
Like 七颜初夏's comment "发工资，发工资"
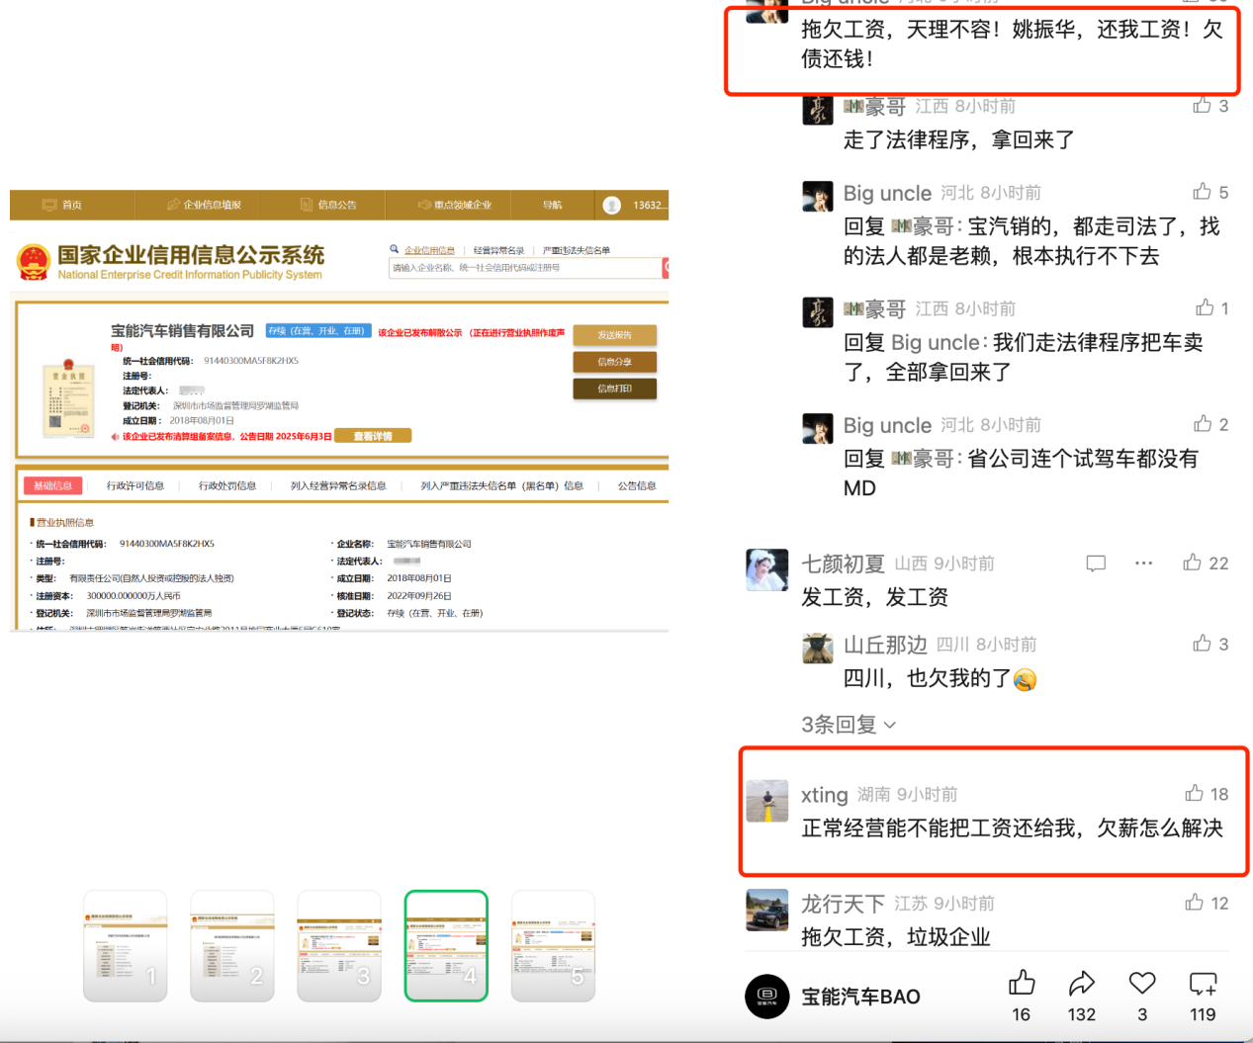[1193, 563]
